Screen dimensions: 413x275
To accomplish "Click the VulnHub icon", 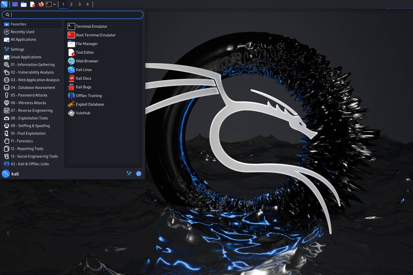I will click(x=71, y=113).
